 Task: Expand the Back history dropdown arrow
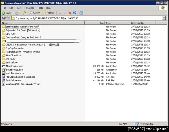(13, 13)
